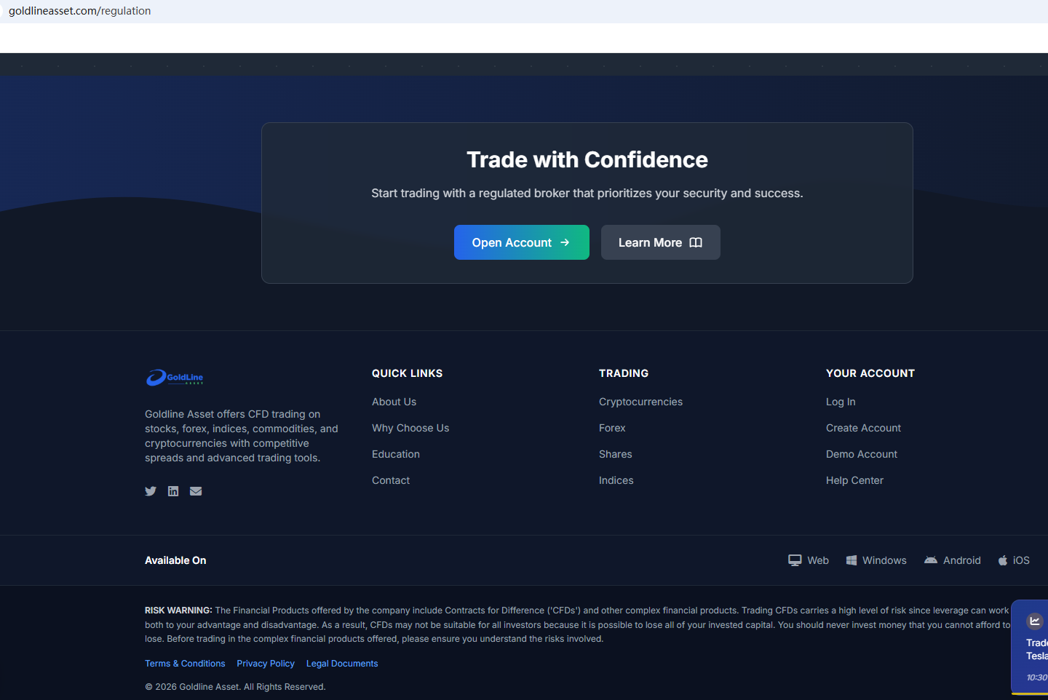Viewport: 1048px width, 700px height.
Task: Open the Cryptocurrencies trading link
Action: pyautogui.click(x=640, y=402)
